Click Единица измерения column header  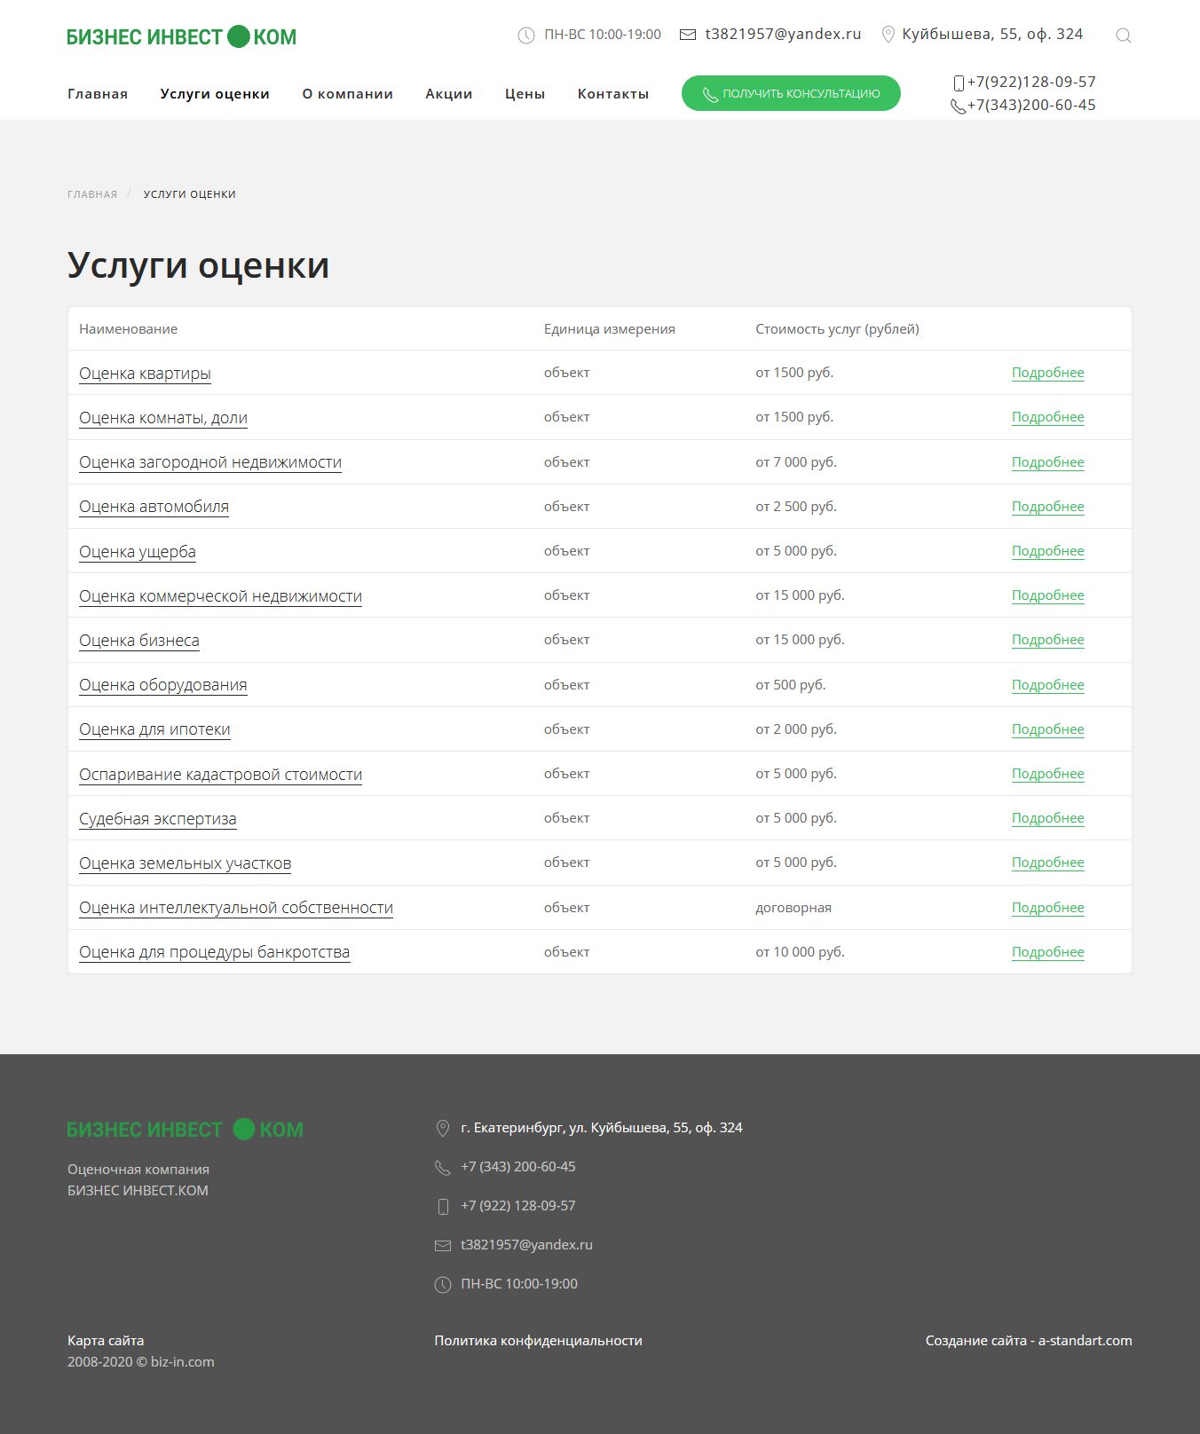pos(610,329)
